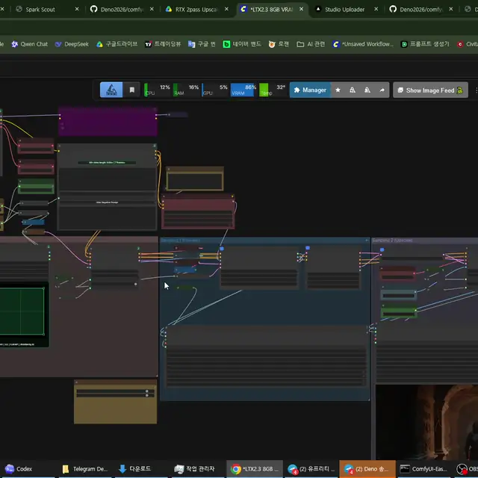Click the CPU 12% usage monitor
Image resolution: width=478 pixels, height=478 pixels.
[x=158, y=90]
